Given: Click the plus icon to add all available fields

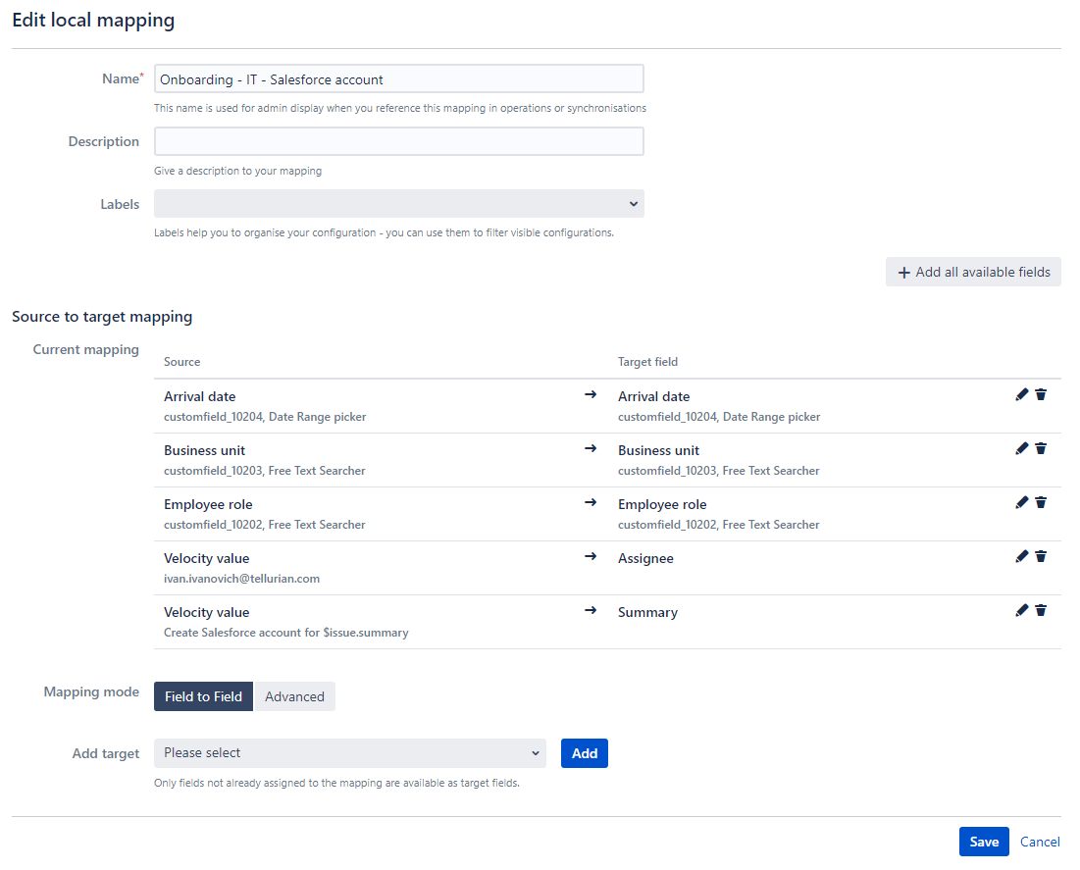Looking at the screenshot, I should click(x=904, y=272).
